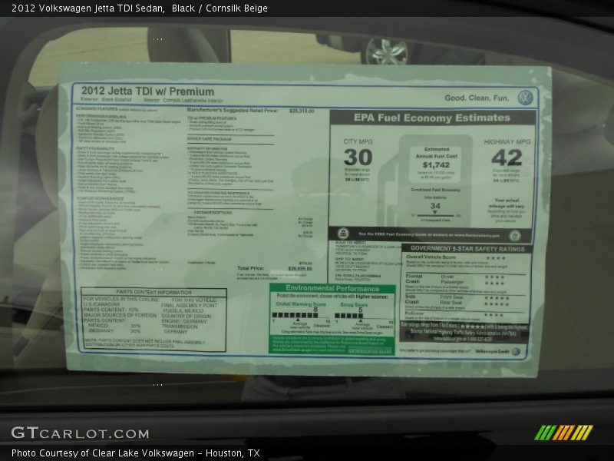The image size is (614, 461).
Task: Click the 'Parts Content Information' heading
Action: pyautogui.click(x=154, y=292)
